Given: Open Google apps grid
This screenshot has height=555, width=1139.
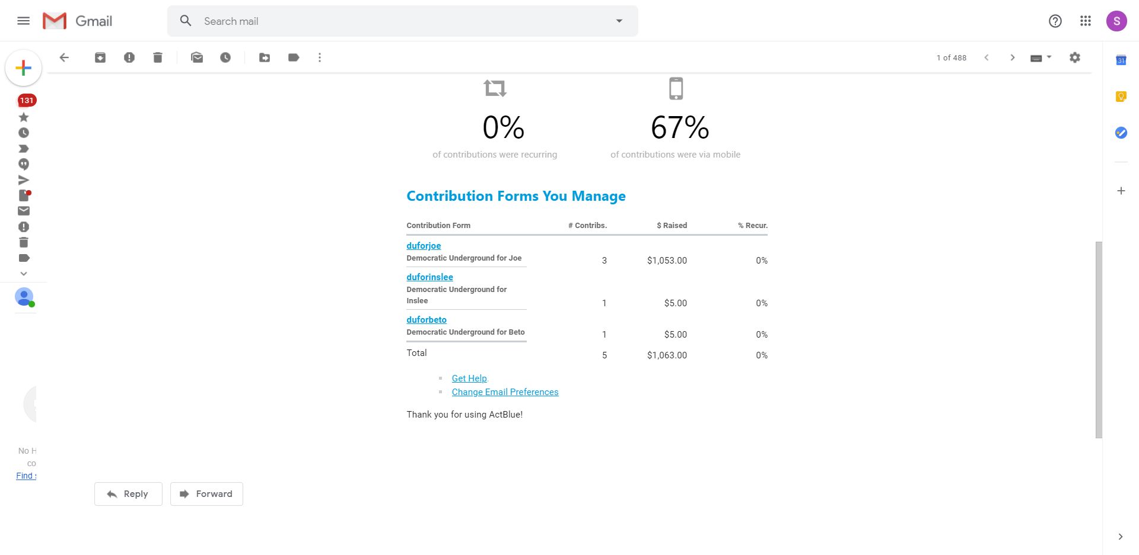Looking at the screenshot, I should tap(1086, 21).
